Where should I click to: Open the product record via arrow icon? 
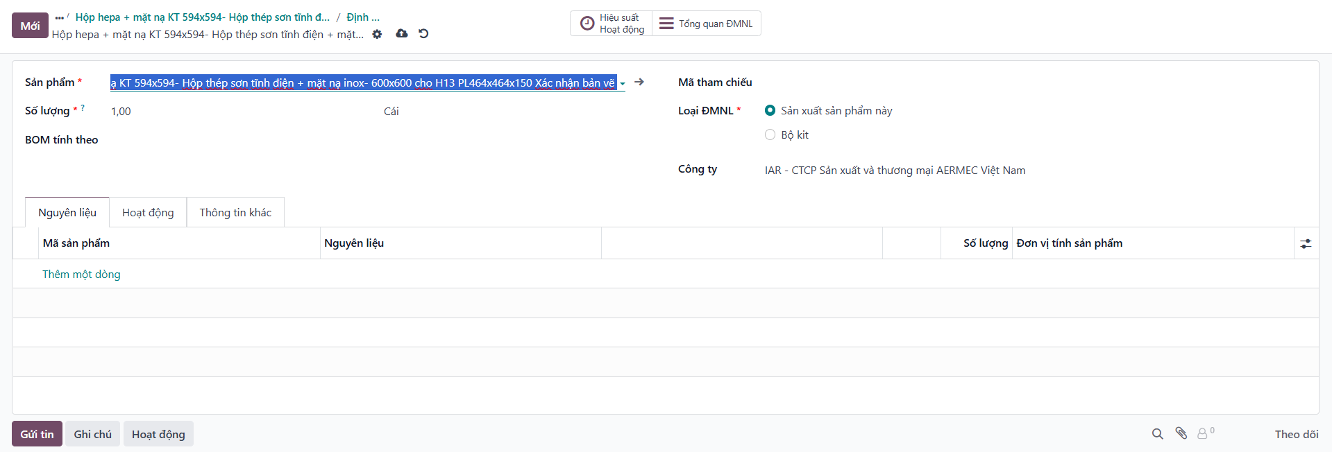coord(639,82)
